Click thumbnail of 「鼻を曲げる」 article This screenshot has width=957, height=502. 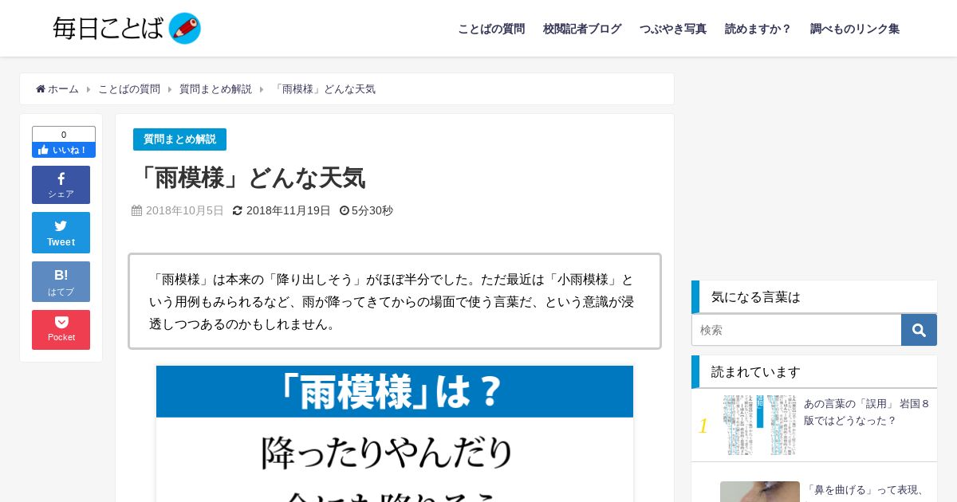point(760,492)
